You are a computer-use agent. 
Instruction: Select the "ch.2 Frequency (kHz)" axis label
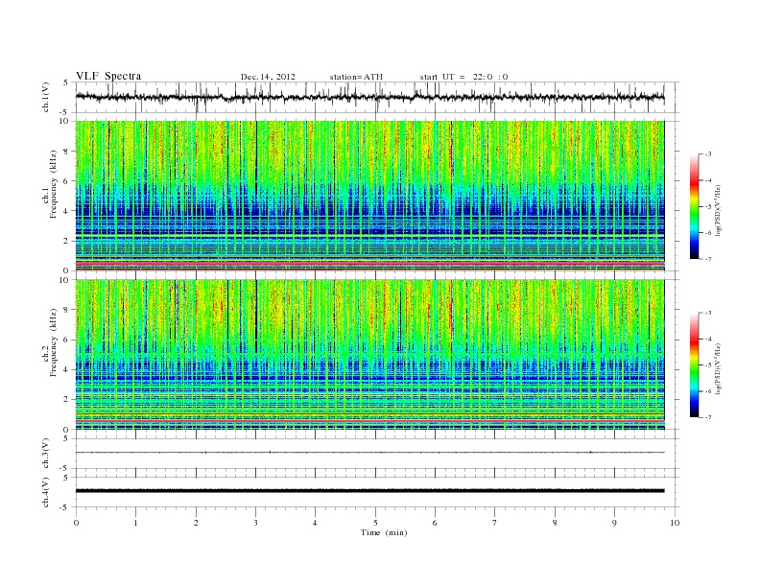pos(50,341)
